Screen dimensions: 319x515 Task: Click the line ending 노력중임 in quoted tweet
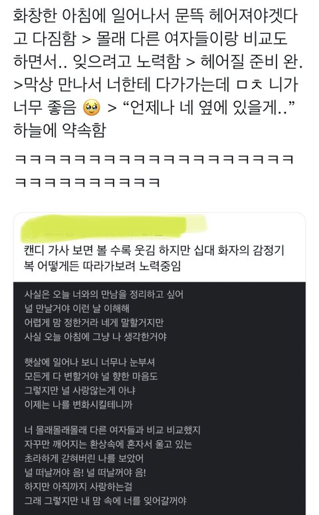102,266
